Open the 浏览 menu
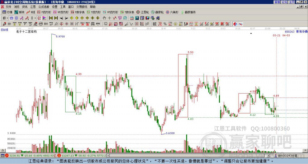 point(17,7)
